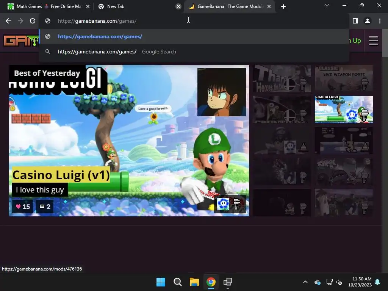
Task: Click the address bar URL text
Action: [97, 21]
